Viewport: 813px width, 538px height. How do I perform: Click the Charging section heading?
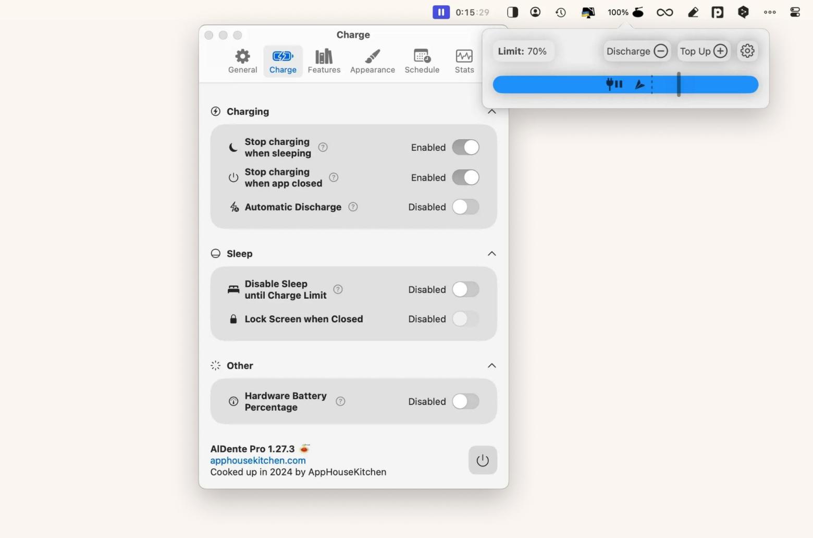tap(248, 112)
